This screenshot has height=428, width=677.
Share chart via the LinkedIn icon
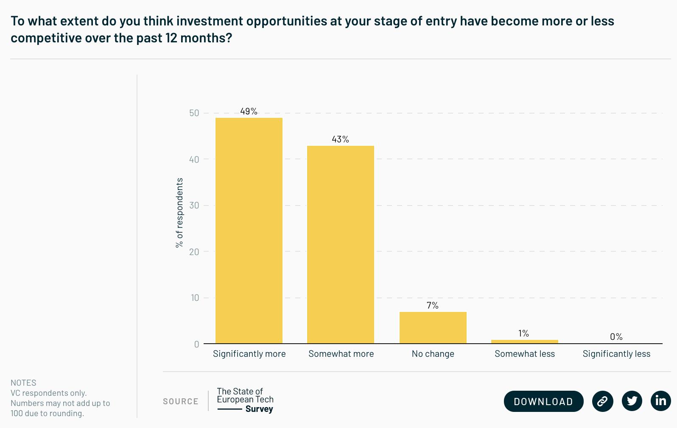point(661,401)
